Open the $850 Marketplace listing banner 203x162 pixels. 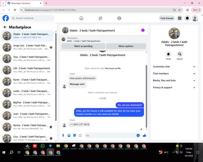(104, 40)
